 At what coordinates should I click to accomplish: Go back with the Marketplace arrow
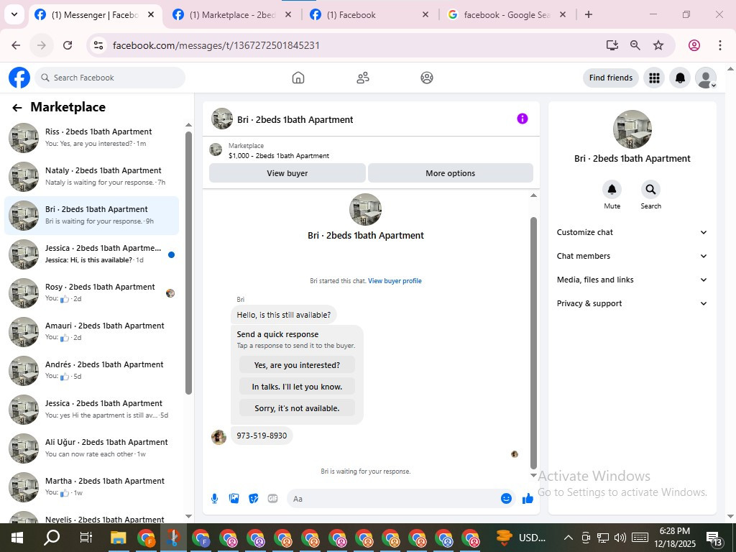(x=17, y=108)
